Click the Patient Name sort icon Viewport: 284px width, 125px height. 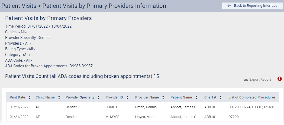point(196,97)
